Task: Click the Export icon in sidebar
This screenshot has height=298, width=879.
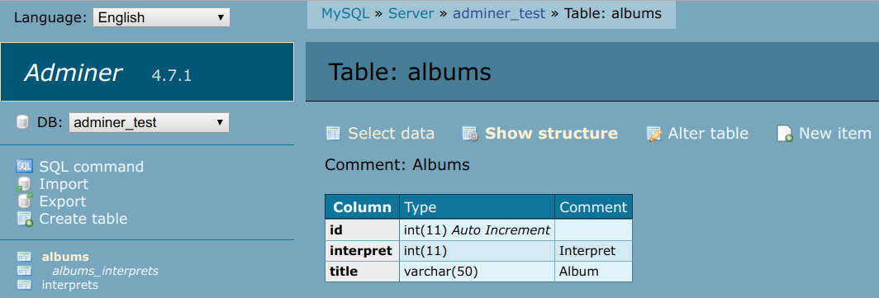Action: click(24, 201)
